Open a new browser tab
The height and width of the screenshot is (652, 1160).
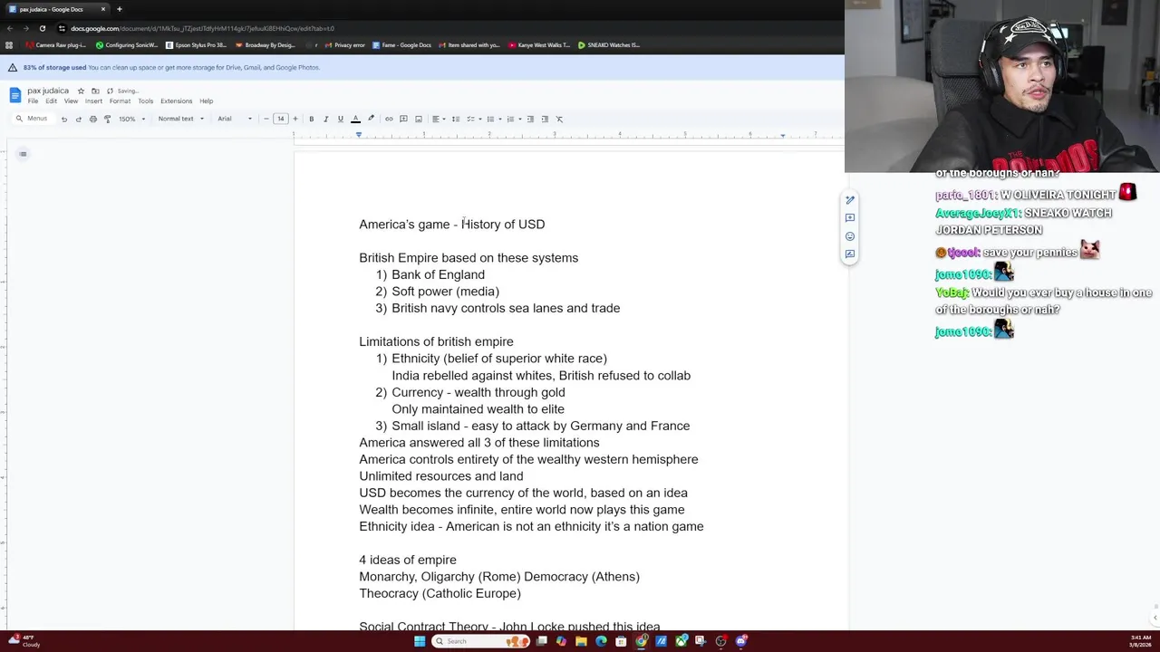[x=119, y=9]
